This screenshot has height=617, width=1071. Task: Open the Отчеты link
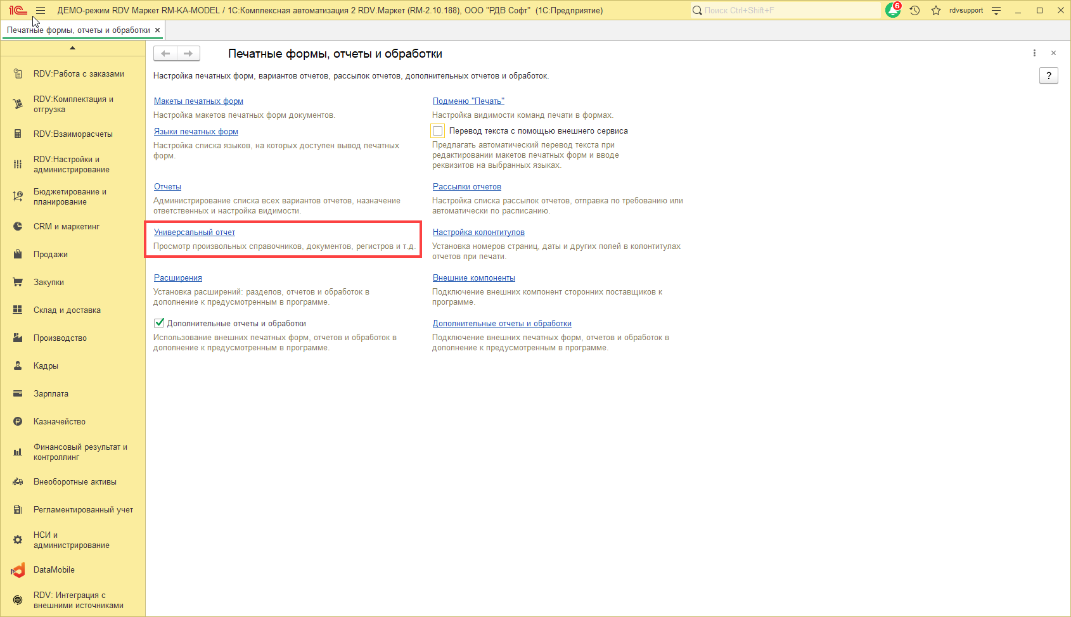coord(167,187)
